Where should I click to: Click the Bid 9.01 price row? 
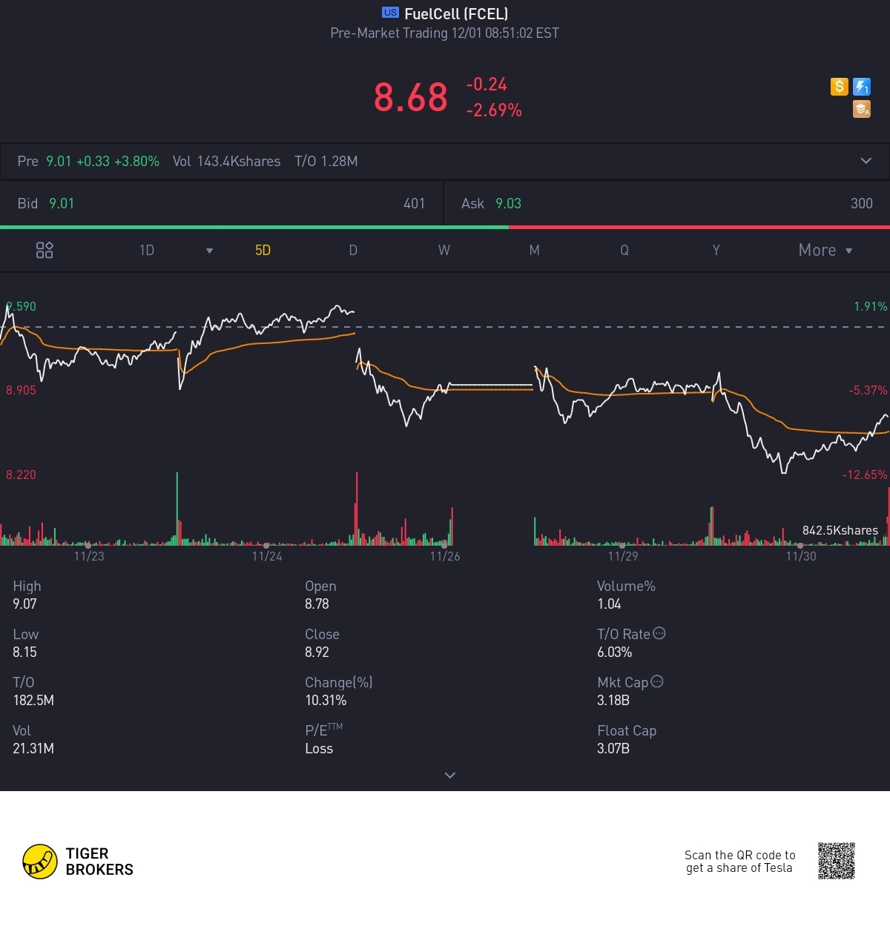coord(221,203)
